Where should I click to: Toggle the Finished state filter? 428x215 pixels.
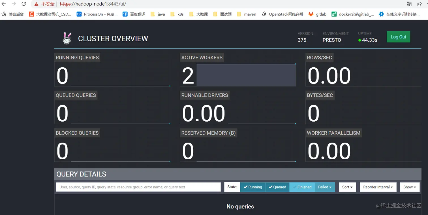302,187
